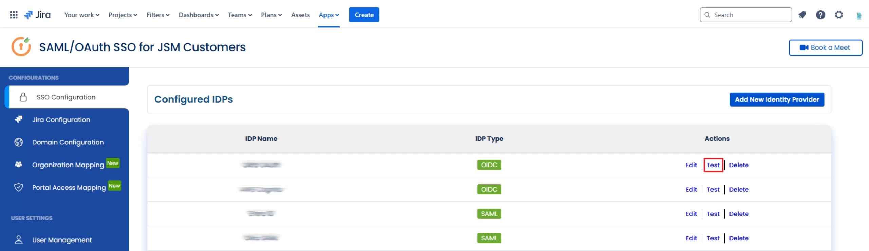The width and height of the screenshot is (869, 251).
Task: Click the second row's OIDC type badge
Action: click(489, 189)
